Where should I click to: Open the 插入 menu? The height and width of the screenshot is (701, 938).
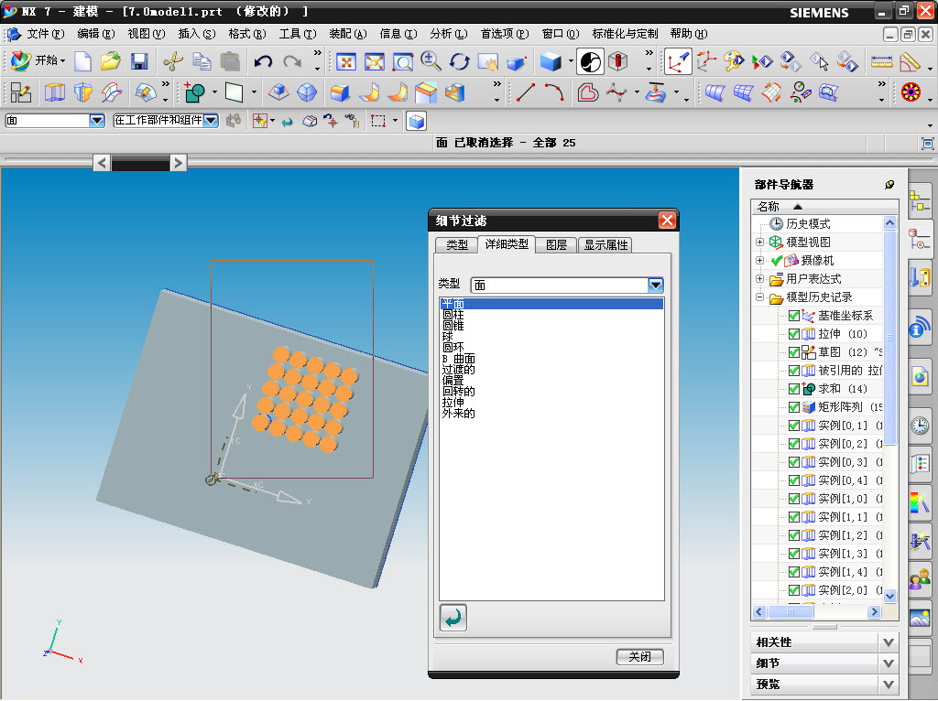click(196, 34)
